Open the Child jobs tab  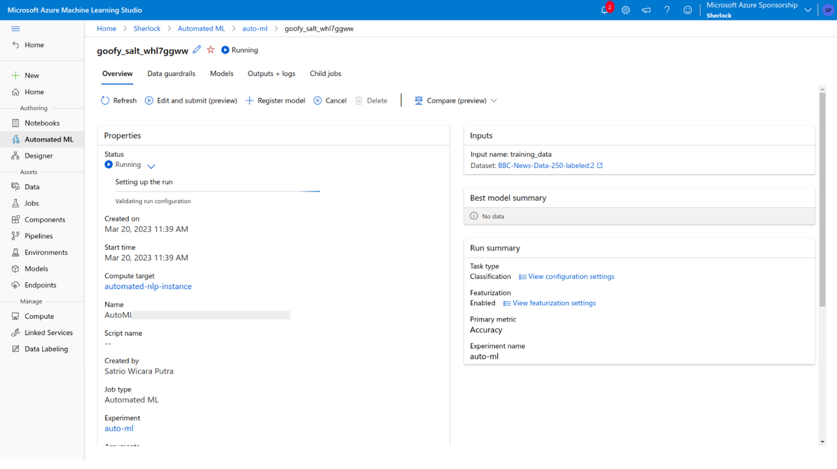point(325,74)
